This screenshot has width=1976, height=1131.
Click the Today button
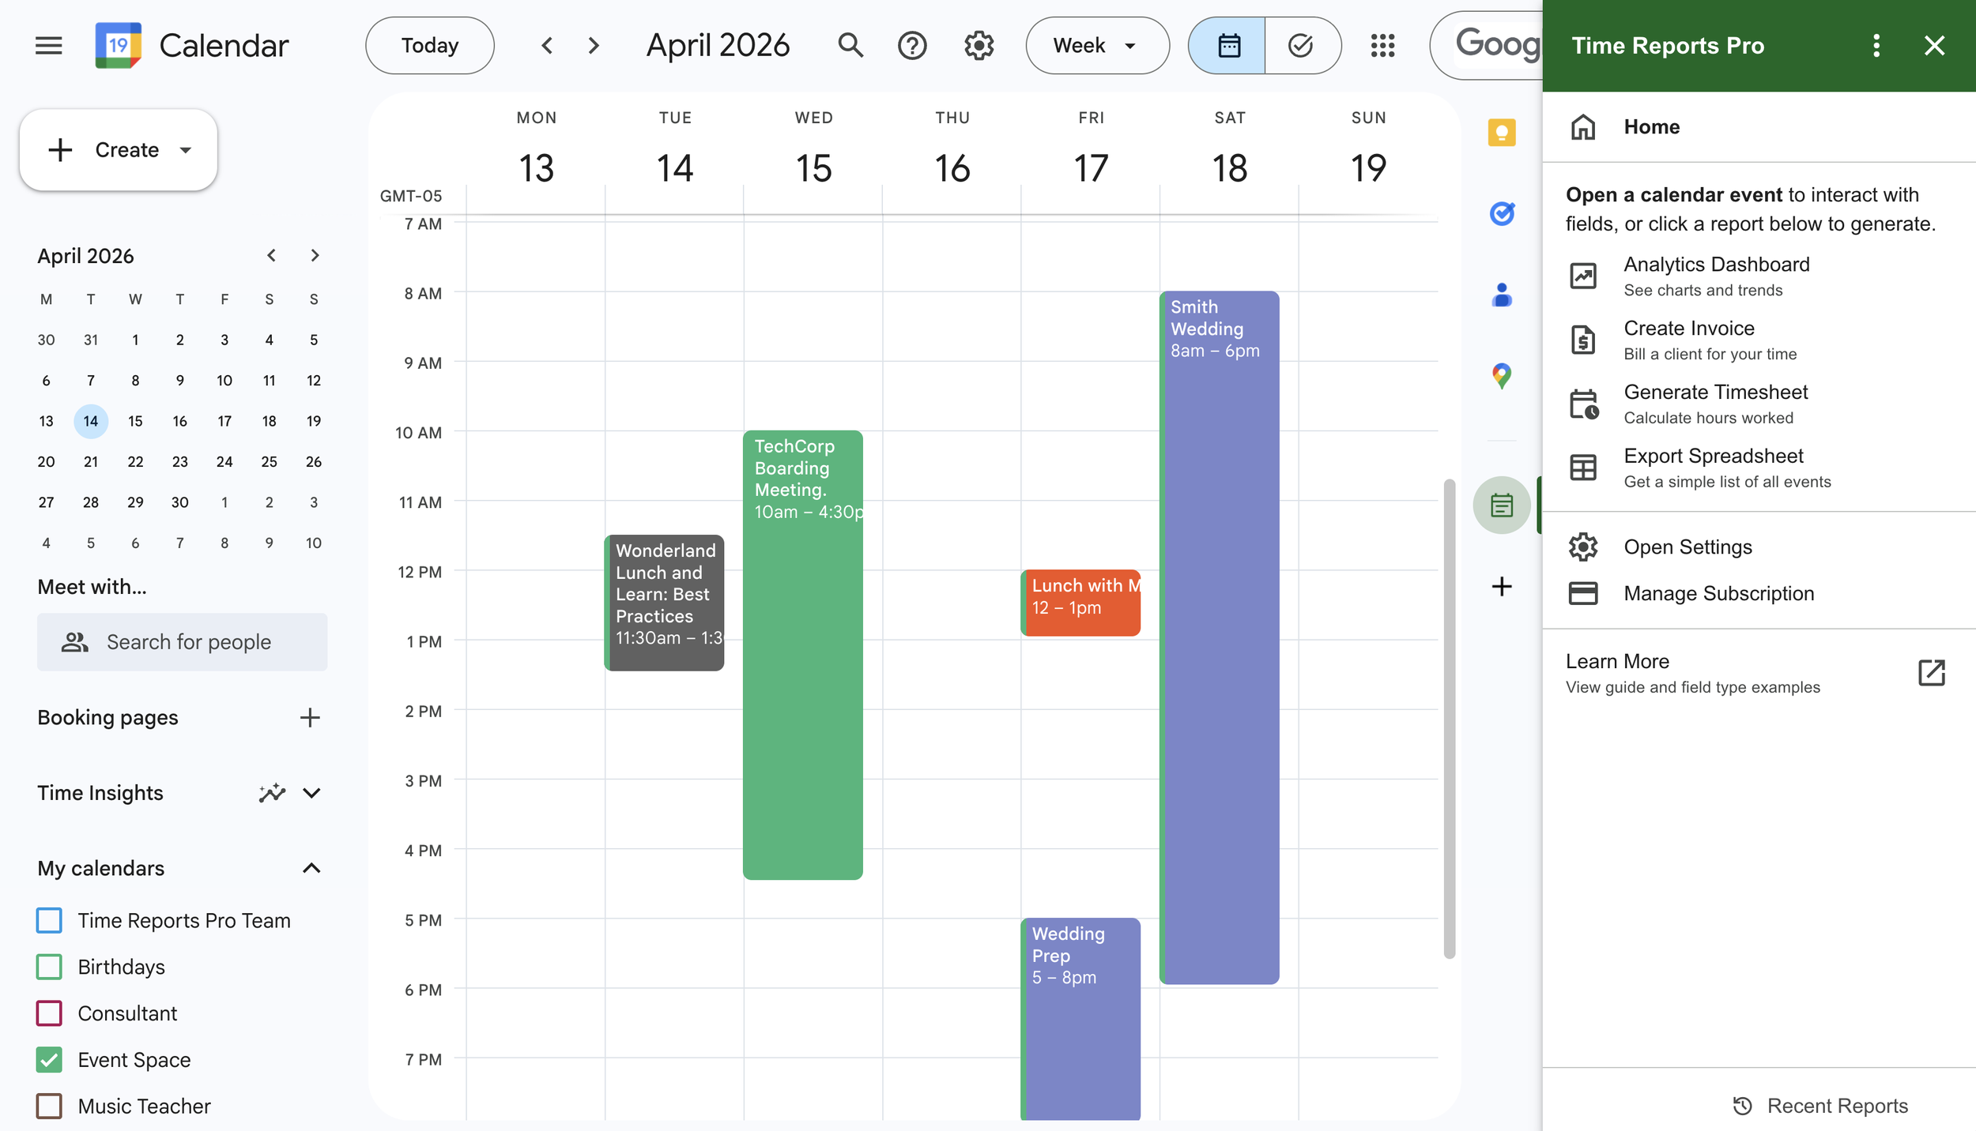[x=429, y=46]
